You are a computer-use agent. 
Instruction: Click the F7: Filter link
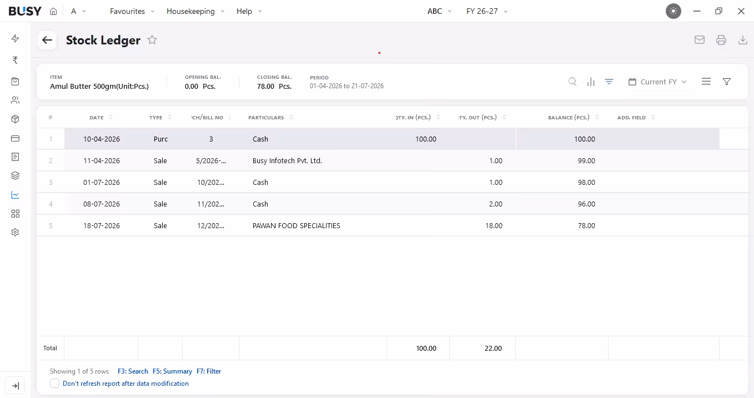(x=209, y=371)
